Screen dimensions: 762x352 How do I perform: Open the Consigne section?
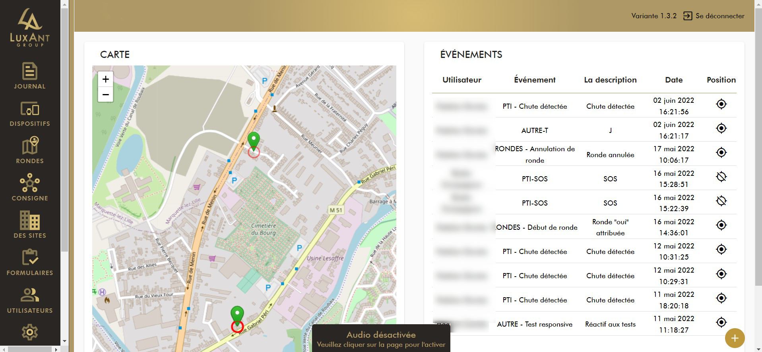pyautogui.click(x=30, y=187)
